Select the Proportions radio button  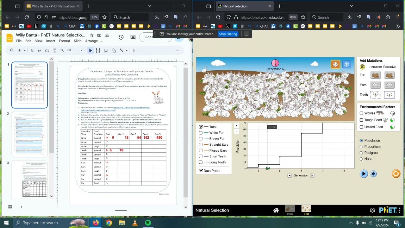click(361, 147)
